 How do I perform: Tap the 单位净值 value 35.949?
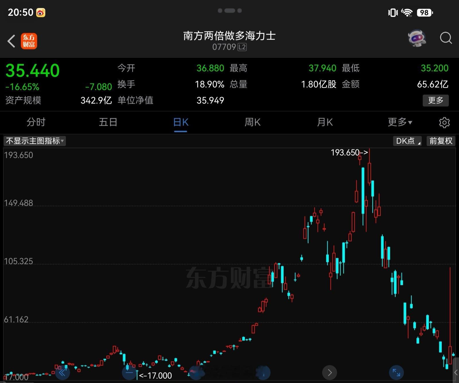[210, 100]
